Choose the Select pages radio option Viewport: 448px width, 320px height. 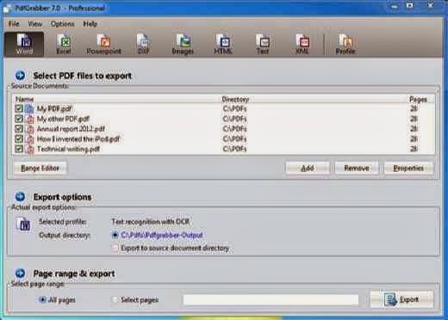coord(115,299)
